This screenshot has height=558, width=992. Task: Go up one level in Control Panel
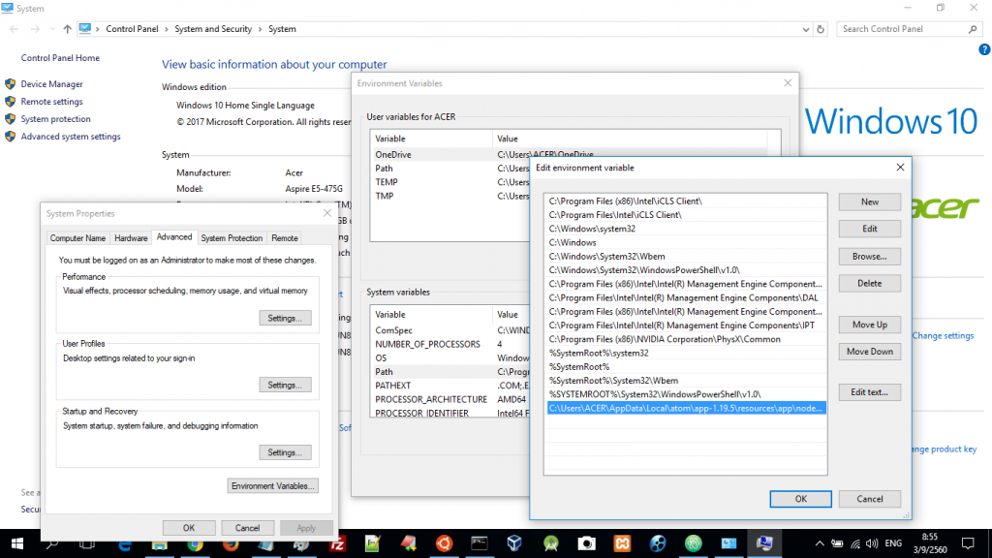[67, 29]
